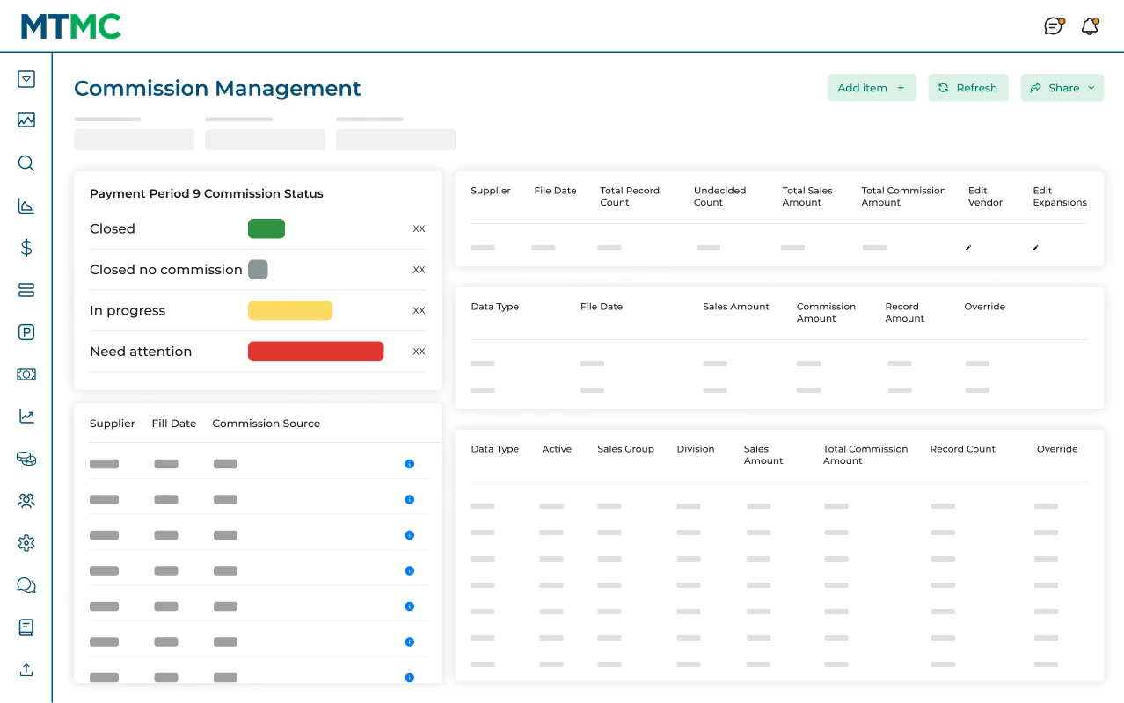The height and width of the screenshot is (703, 1124).
Task: Open the dollar sign sidebar icon
Action: point(26,248)
